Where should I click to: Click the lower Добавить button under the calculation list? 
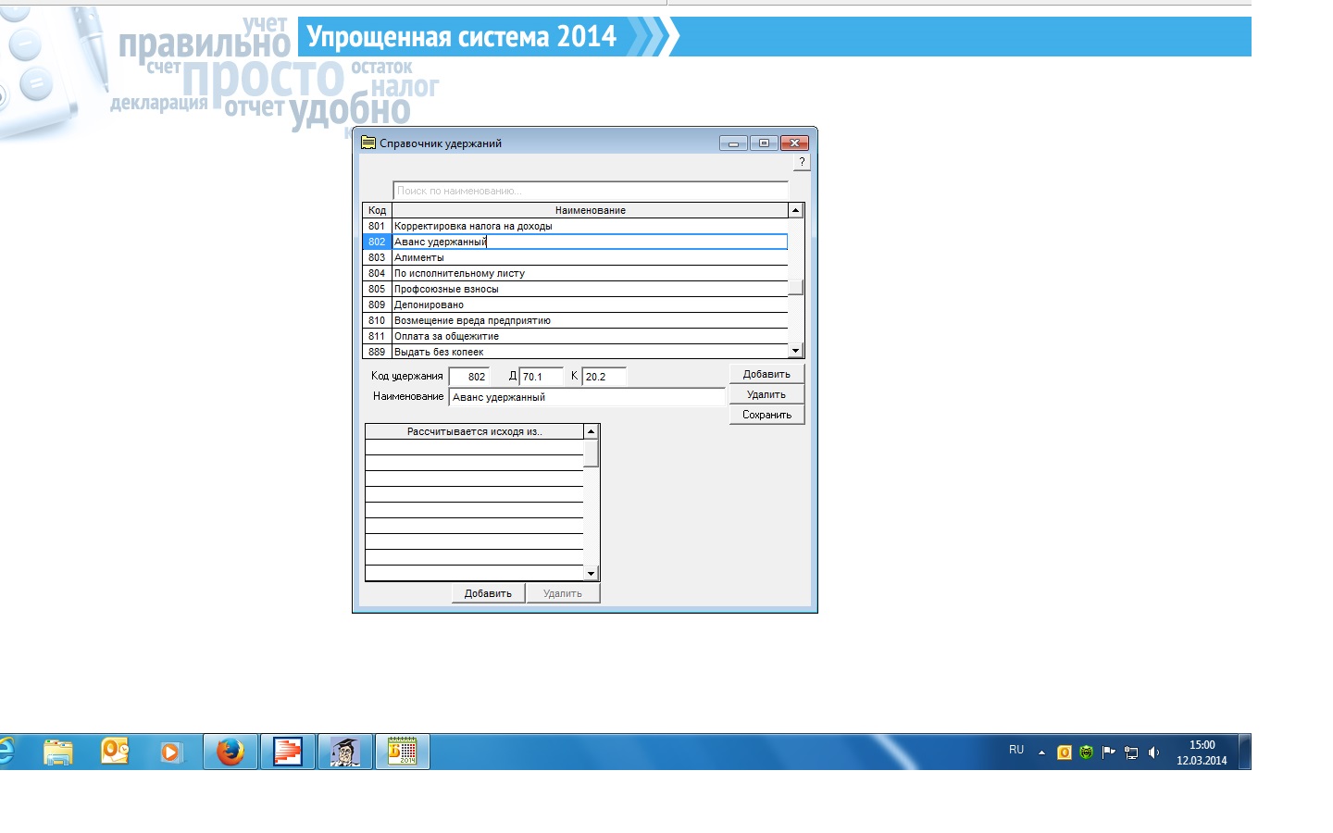pyautogui.click(x=488, y=593)
